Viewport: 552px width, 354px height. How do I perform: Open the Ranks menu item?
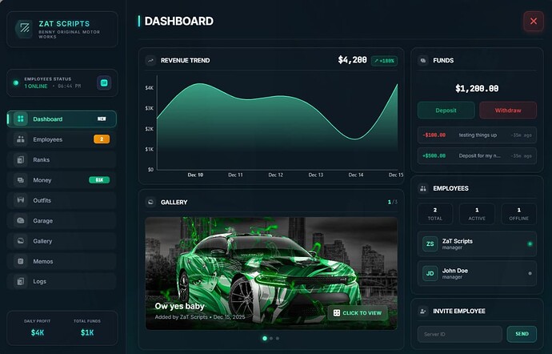(x=62, y=159)
